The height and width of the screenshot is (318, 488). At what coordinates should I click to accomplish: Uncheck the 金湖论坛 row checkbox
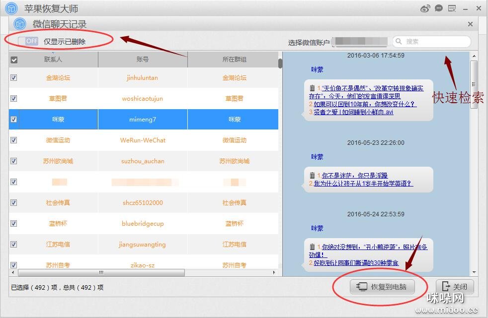(x=14, y=78)
